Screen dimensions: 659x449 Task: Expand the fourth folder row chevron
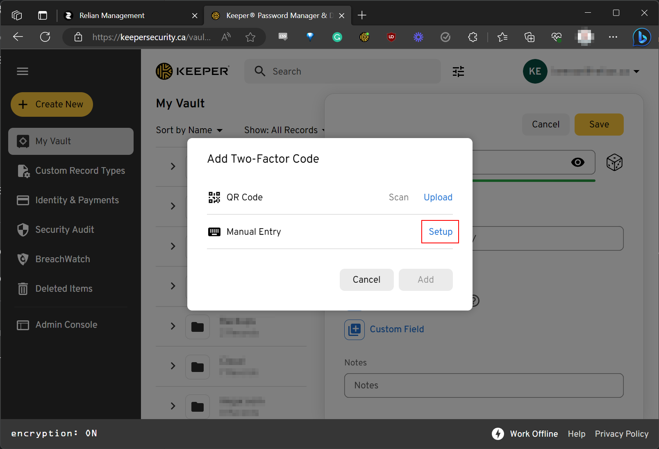[173, 286]
